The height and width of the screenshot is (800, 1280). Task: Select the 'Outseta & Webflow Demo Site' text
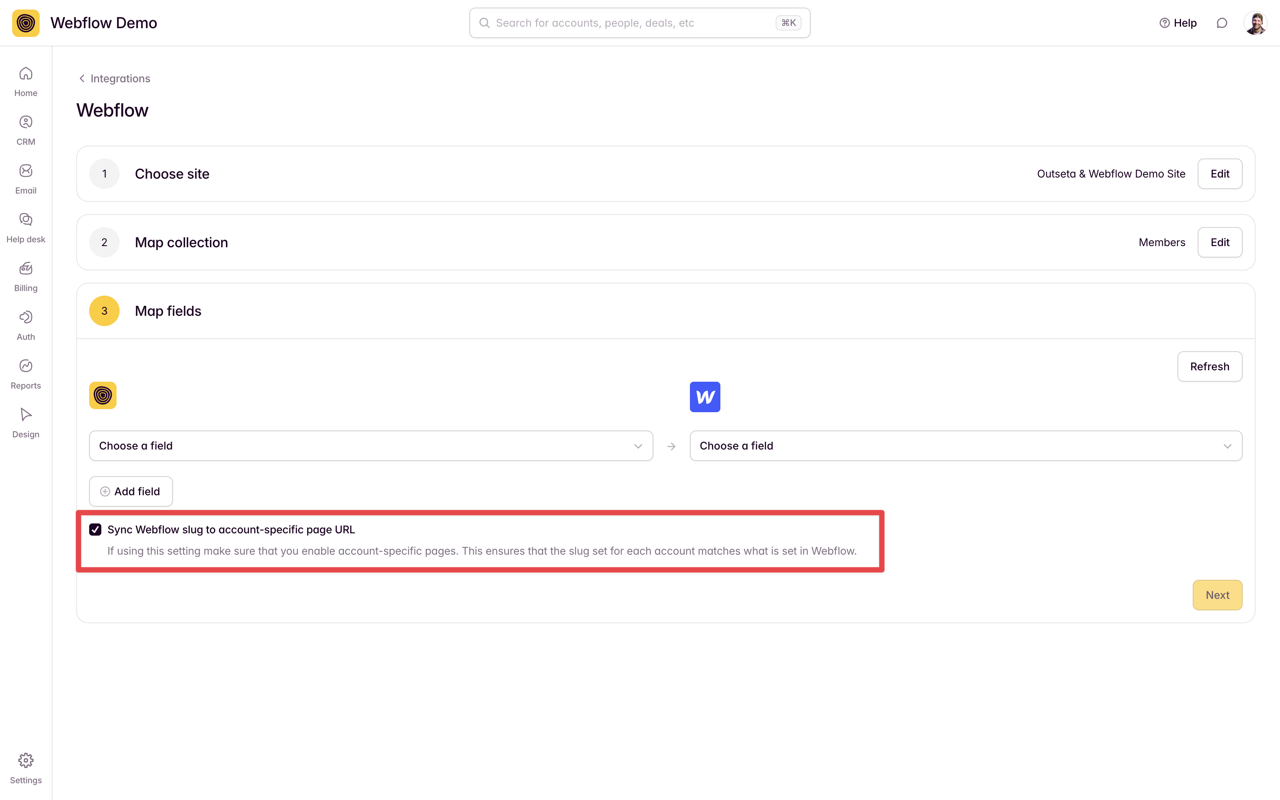click(x=1111, y=174)
